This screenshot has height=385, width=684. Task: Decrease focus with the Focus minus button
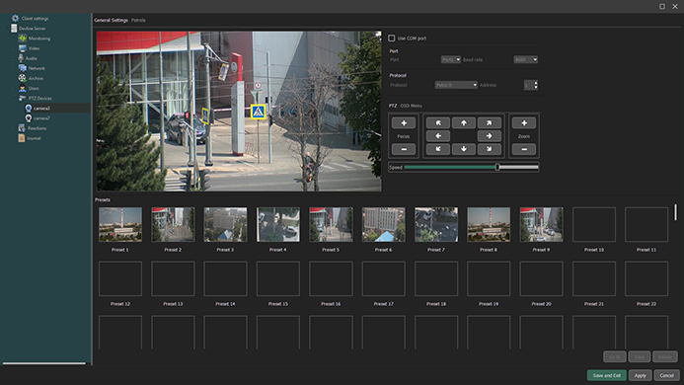click(404, 149)
